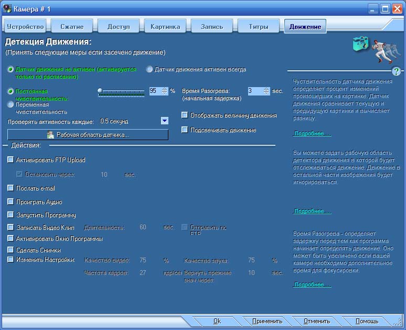Image resolution: width=406 pixels, height=330 pixels.
Task: Open the Устройство tab
Action: tap(25, 26)
